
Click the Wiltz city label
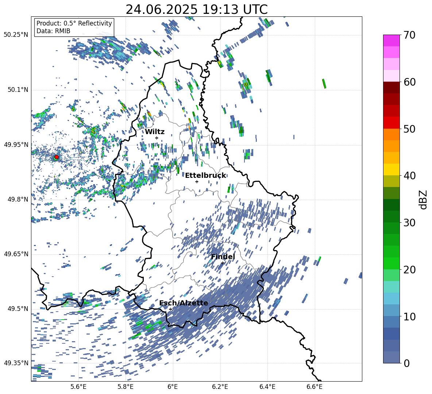click(155, 132)
